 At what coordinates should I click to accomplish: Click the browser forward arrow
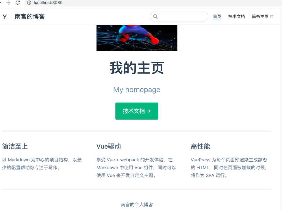click(8, 3)
